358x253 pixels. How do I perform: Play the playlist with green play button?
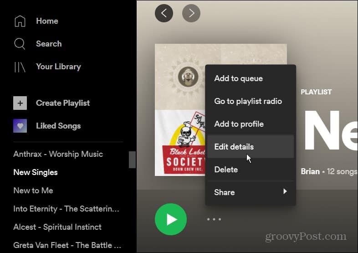171,219
